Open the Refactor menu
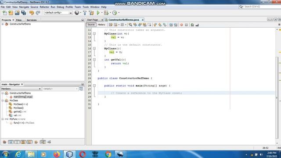 44,7
